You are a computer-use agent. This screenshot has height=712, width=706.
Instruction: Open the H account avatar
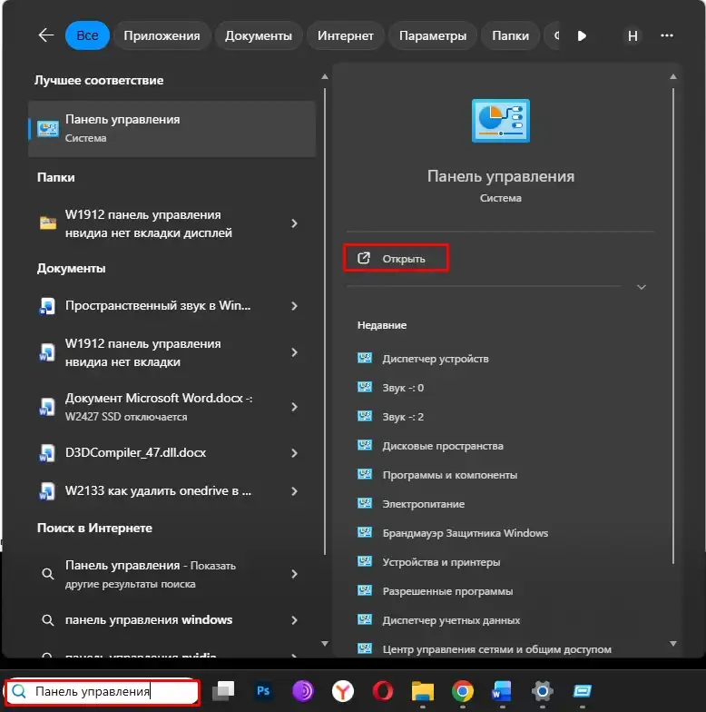click(632, 35)
